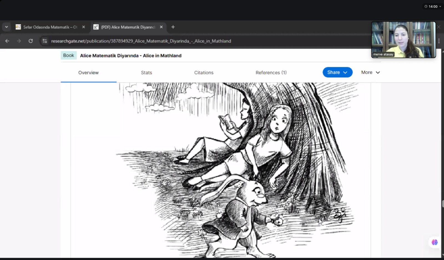
Task: Open a new browser tab
Action: pos(173,27)
